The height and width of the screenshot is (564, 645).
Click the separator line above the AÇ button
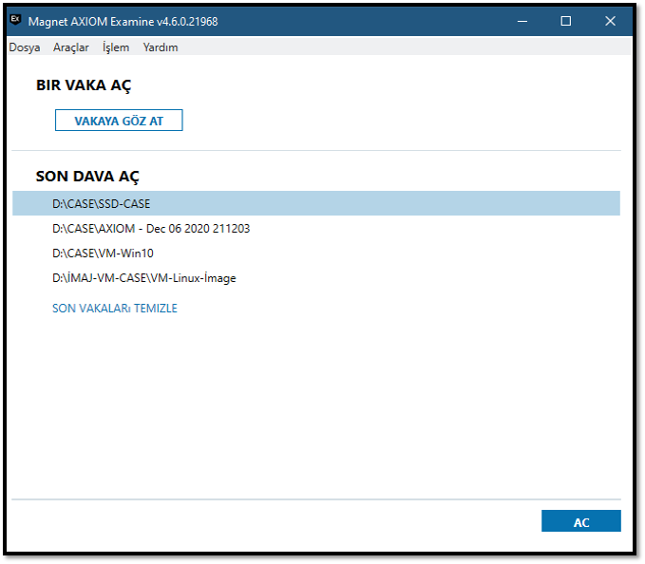[315, 499]
